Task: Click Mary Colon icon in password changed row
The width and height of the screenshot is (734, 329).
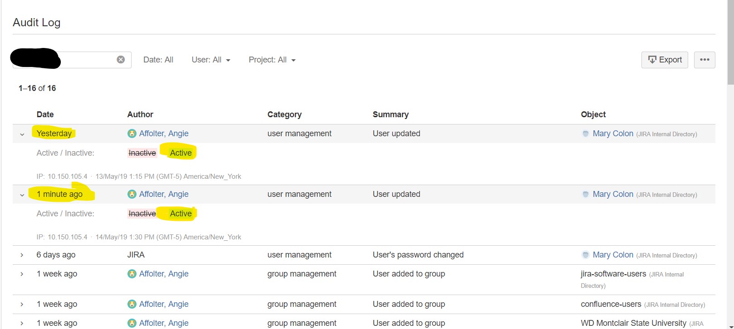Action: (x=586, y=255)
